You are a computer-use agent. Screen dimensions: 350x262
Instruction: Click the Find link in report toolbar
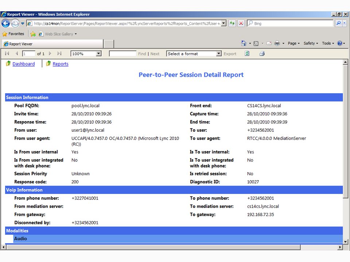coord(142,54)
